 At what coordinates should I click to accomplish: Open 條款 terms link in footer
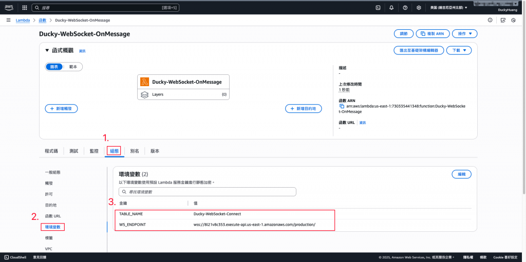point(482,257)
